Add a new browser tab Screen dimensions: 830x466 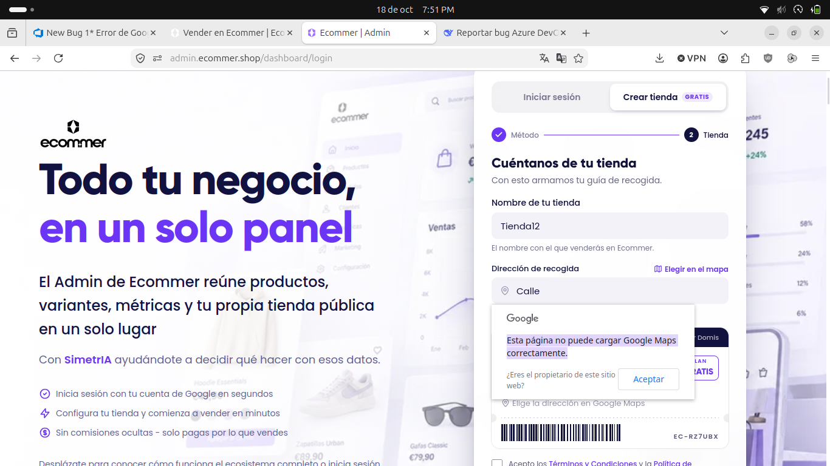[x=586, y=33]
